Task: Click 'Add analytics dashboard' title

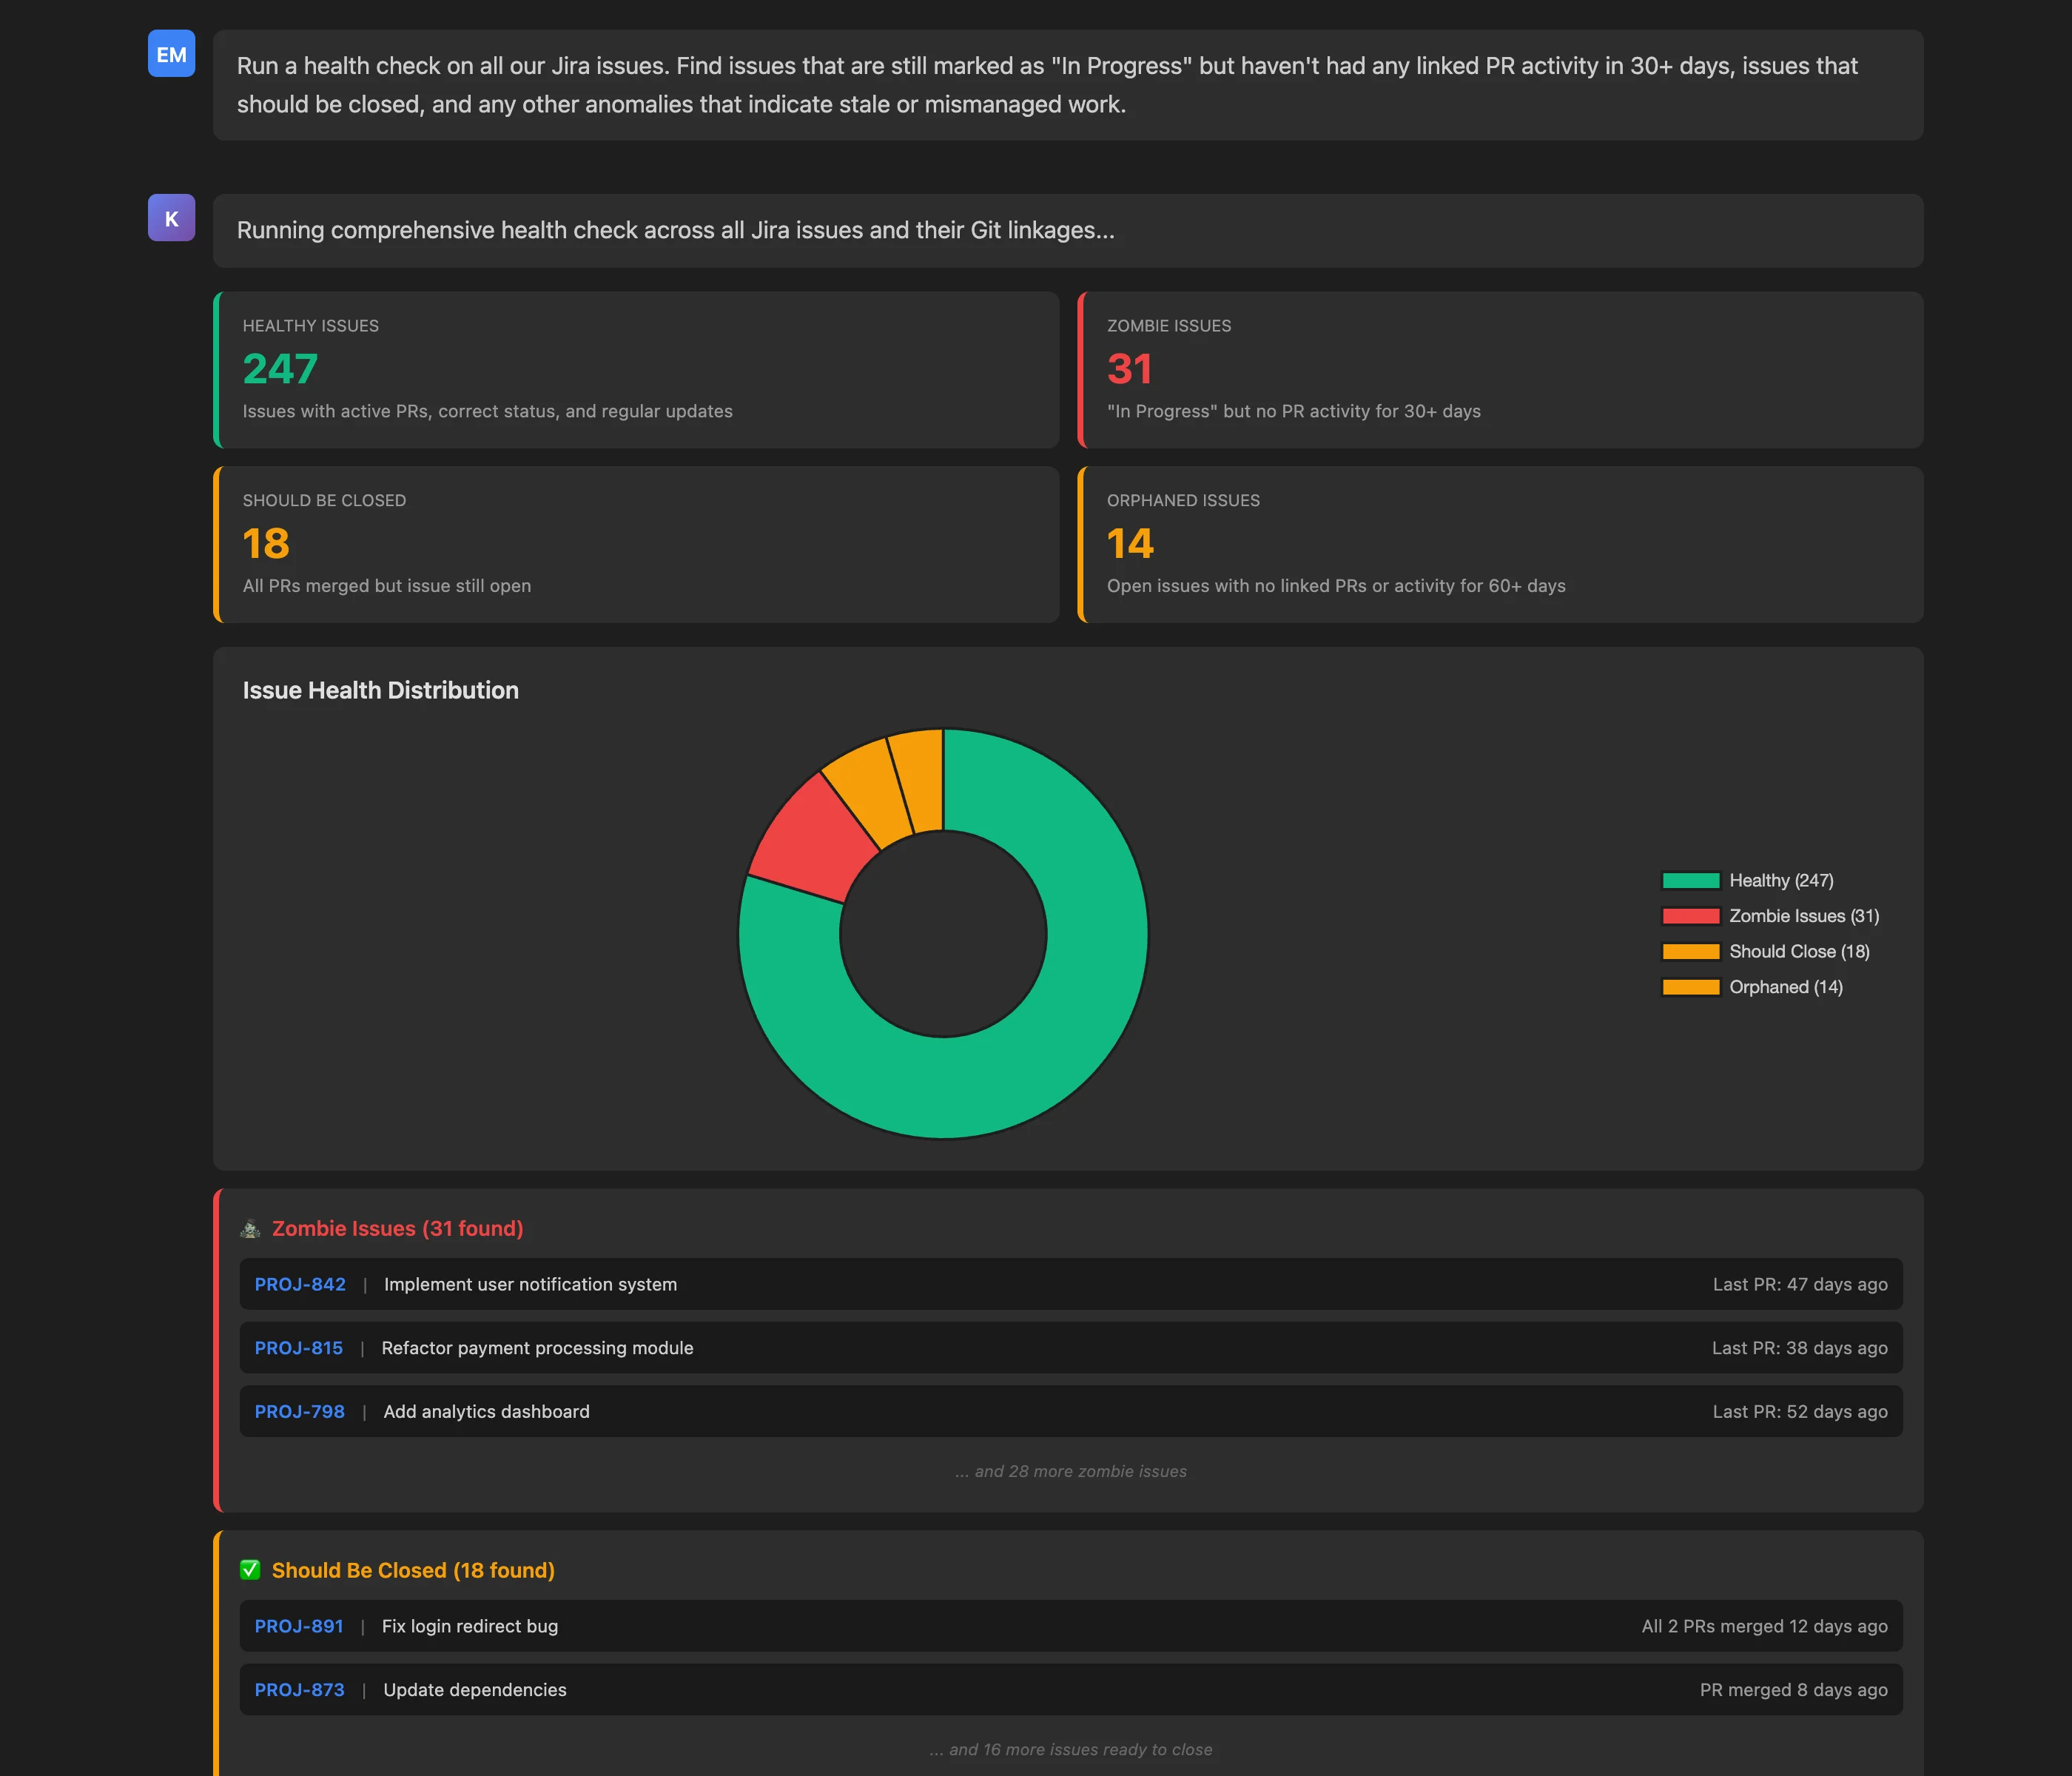Action: point(486,1411)
